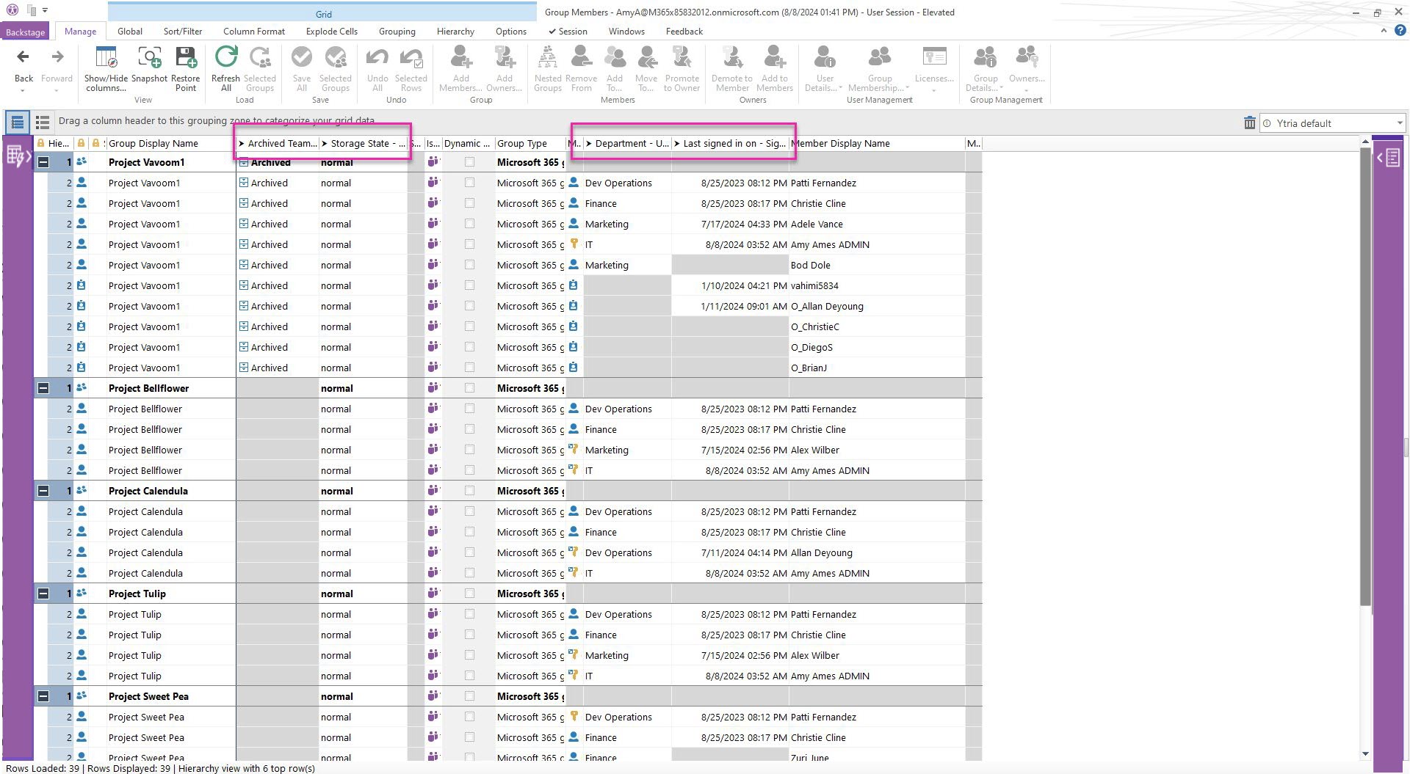Take a Snapshot of the grid
This screenshot has height=774, width=1410.
click(149, 59)
